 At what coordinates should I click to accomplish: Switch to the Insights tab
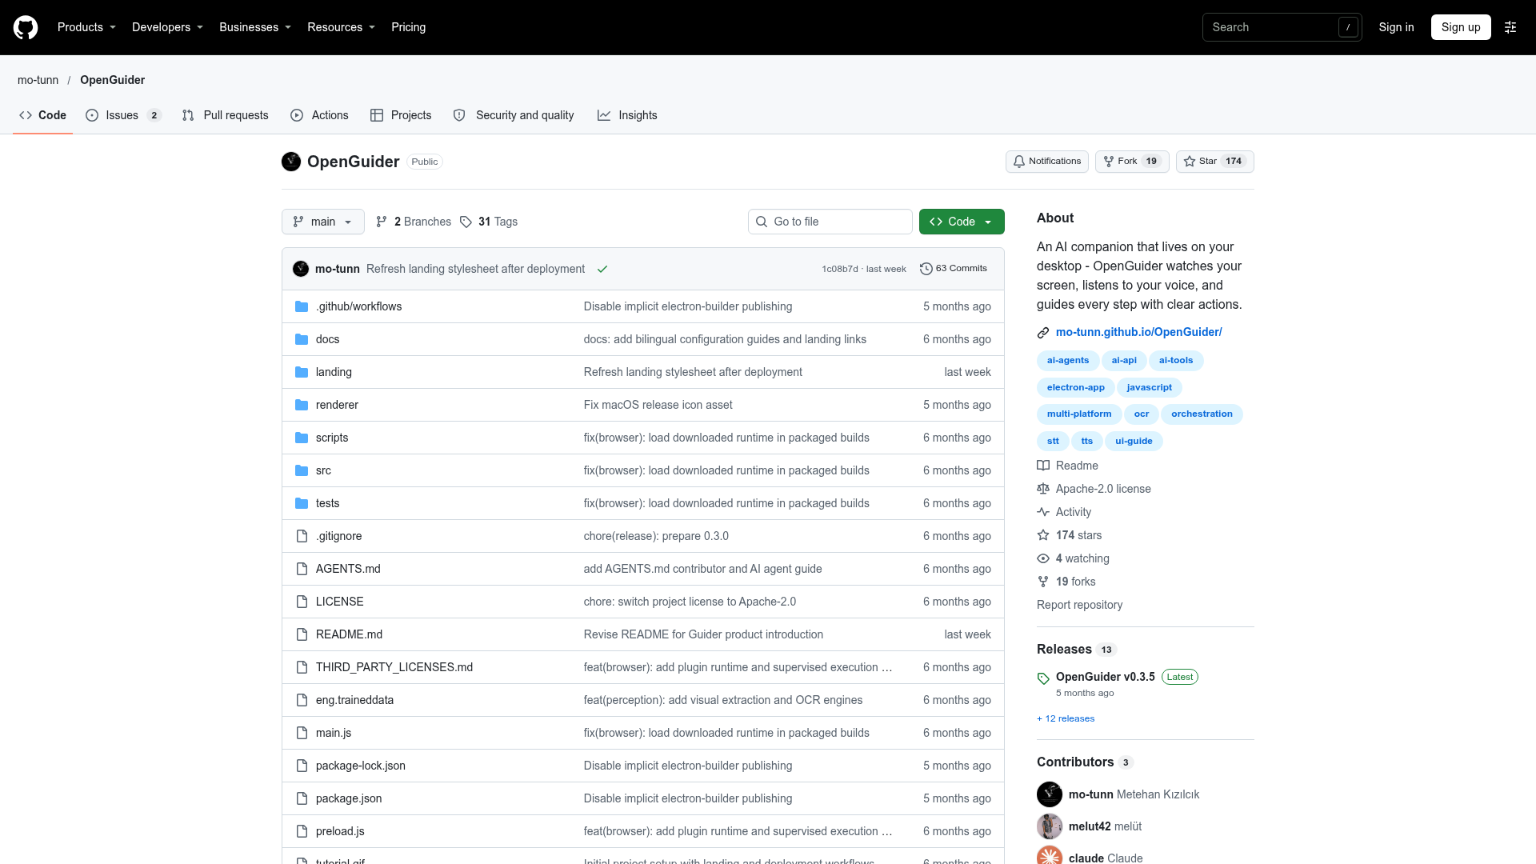pyautogui.click(x=627, y=115)
